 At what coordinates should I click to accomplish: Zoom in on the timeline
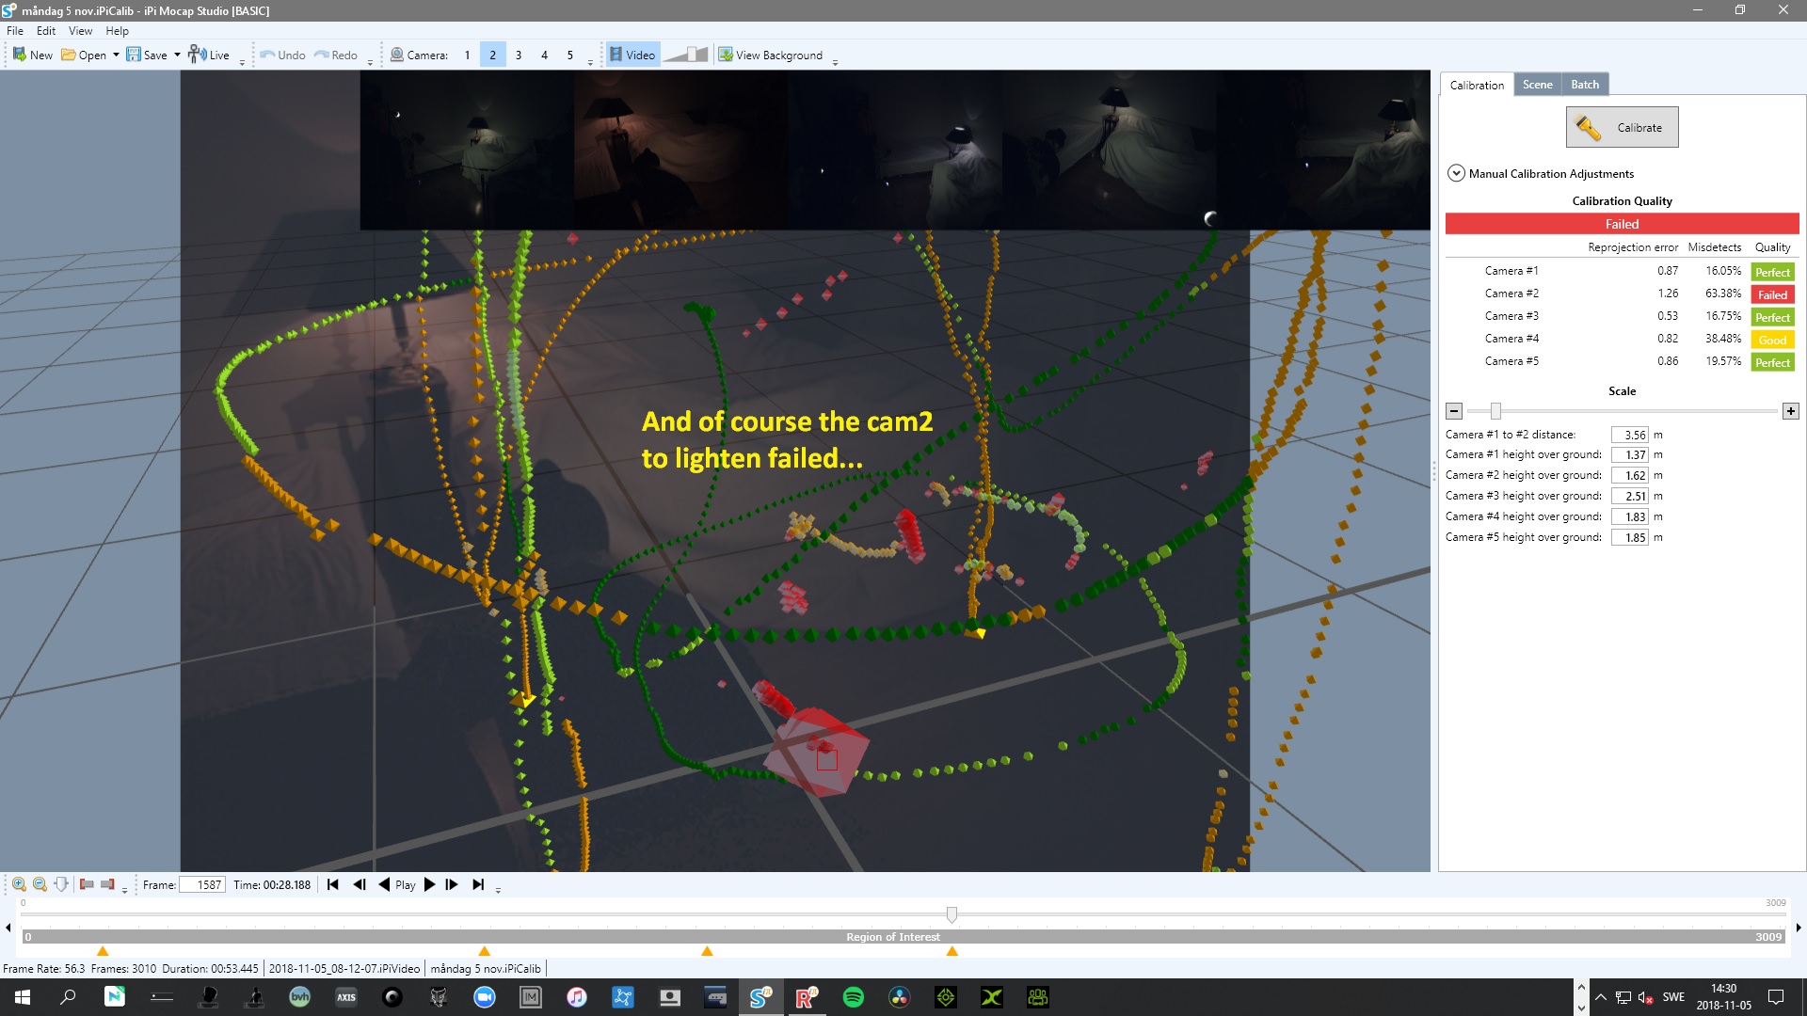(x=19, y=884)
